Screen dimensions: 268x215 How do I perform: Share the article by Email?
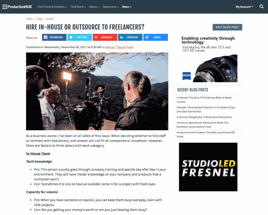click(155, 37)
